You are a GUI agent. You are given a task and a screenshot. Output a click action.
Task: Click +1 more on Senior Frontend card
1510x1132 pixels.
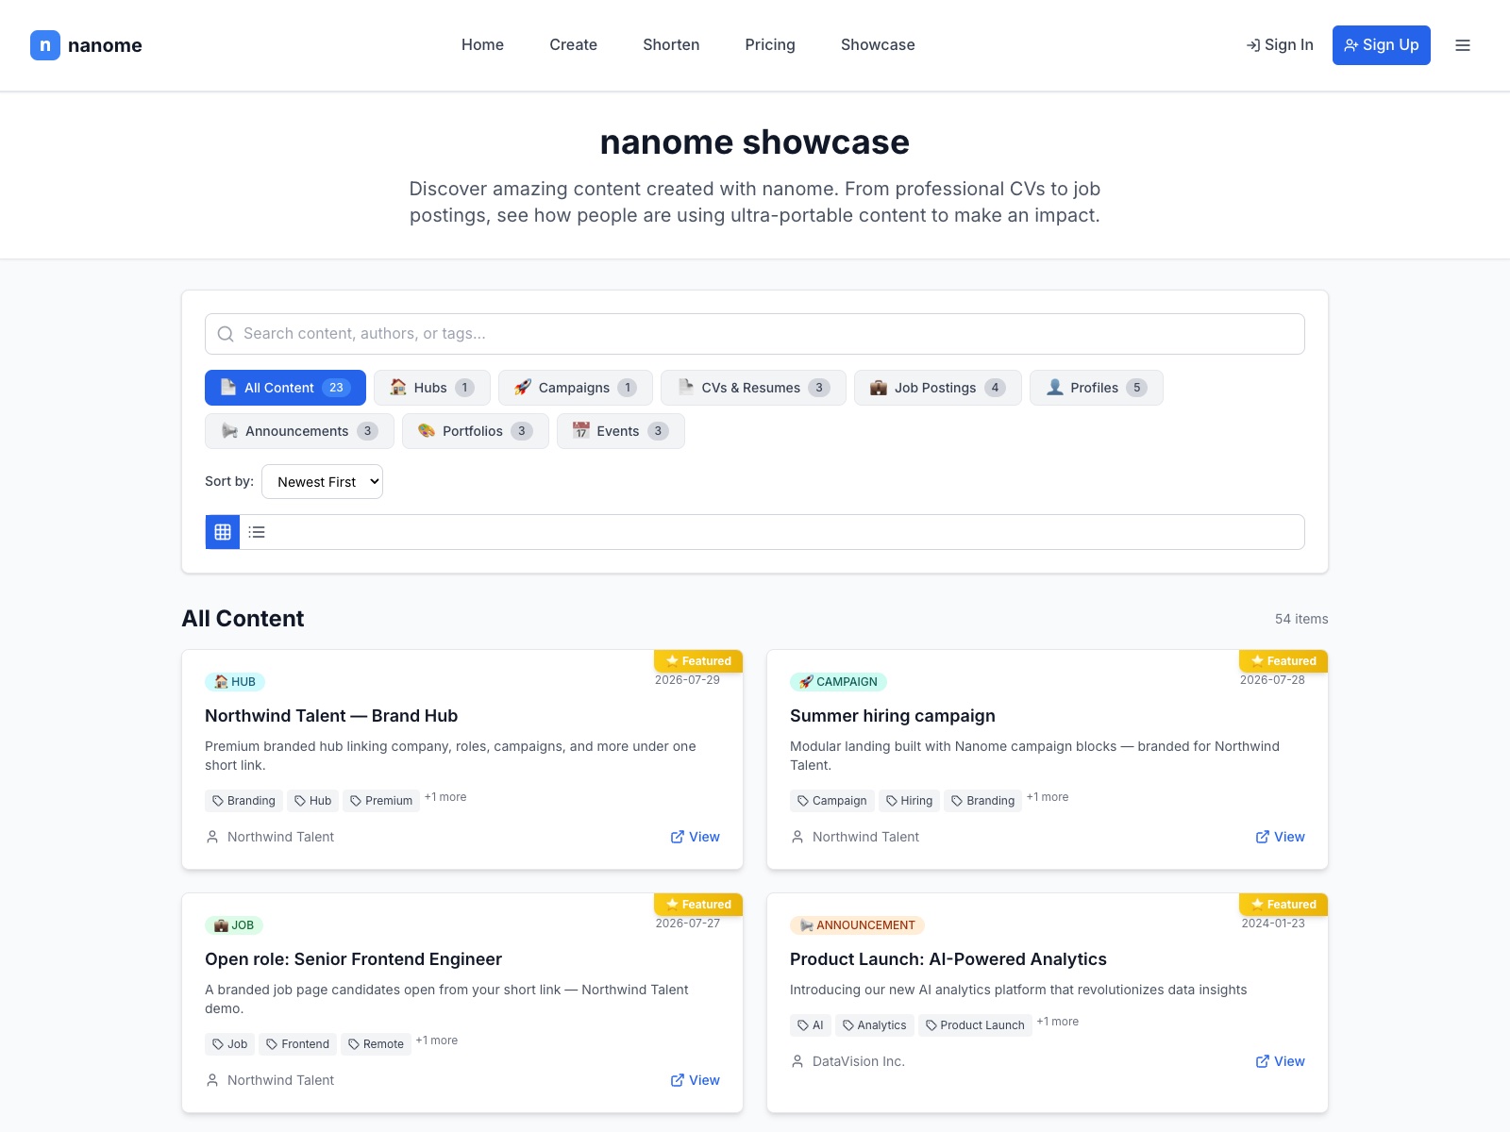pos(437,1040)
